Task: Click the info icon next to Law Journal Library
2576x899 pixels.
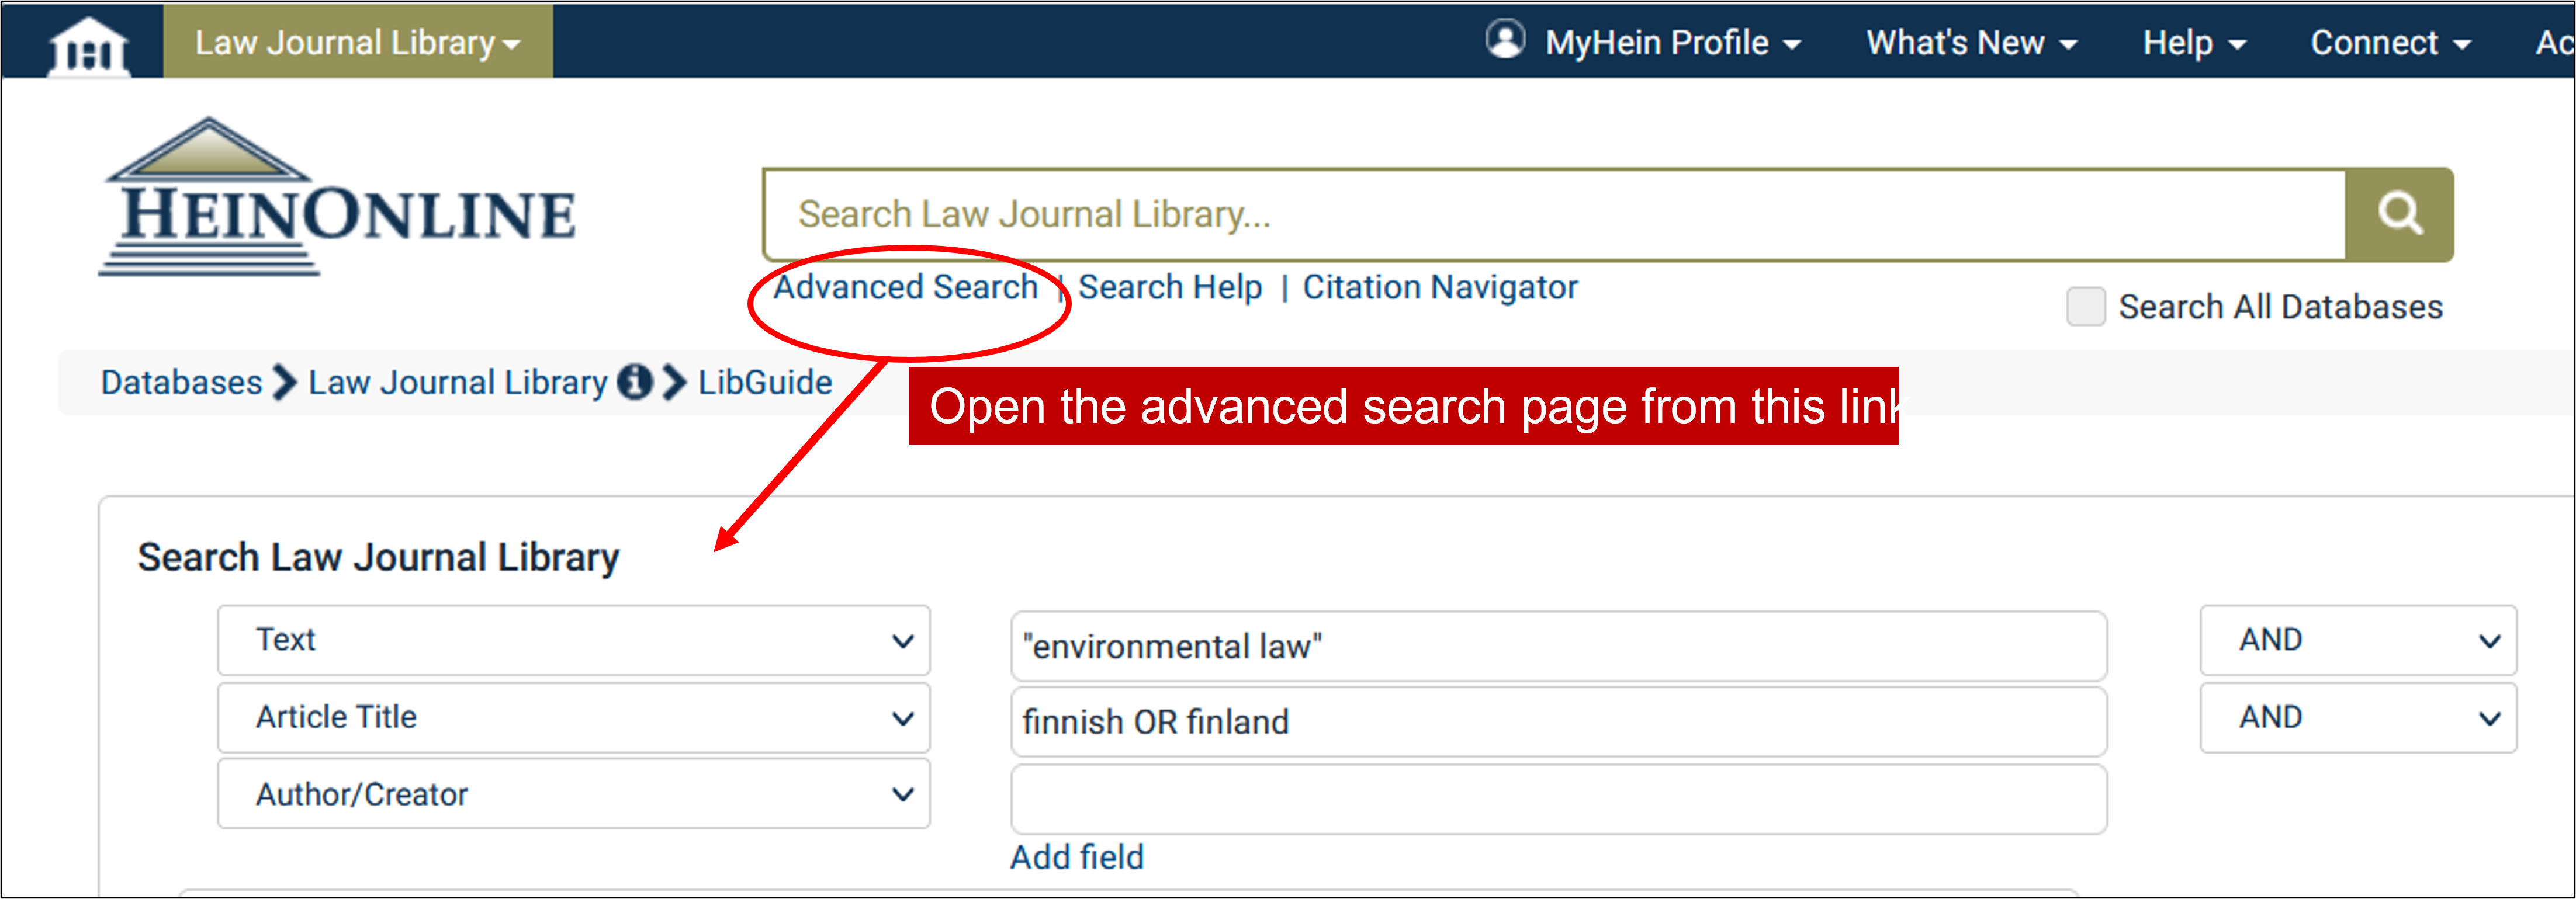Action: click(634, 382)
